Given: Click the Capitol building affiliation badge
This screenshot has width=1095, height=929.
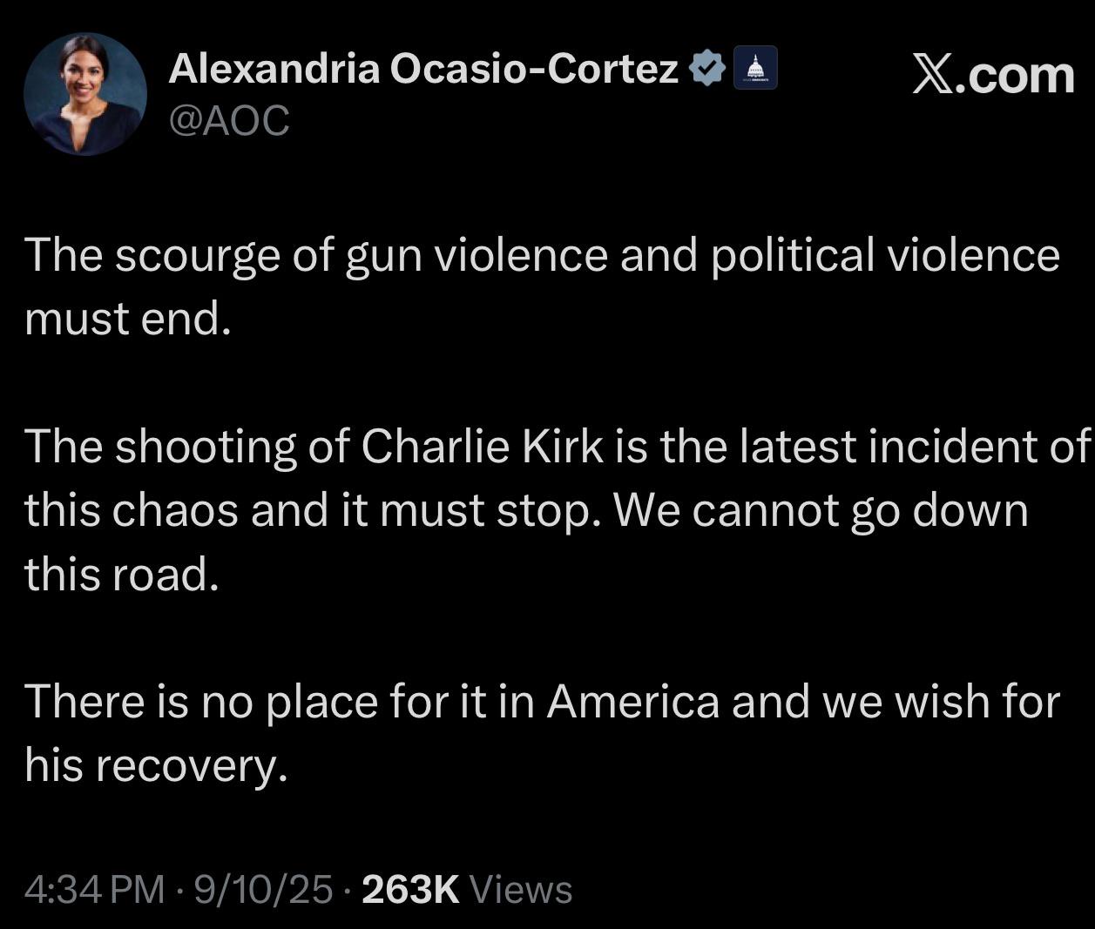Looking at the screenshot, I should tap(754, 69).
